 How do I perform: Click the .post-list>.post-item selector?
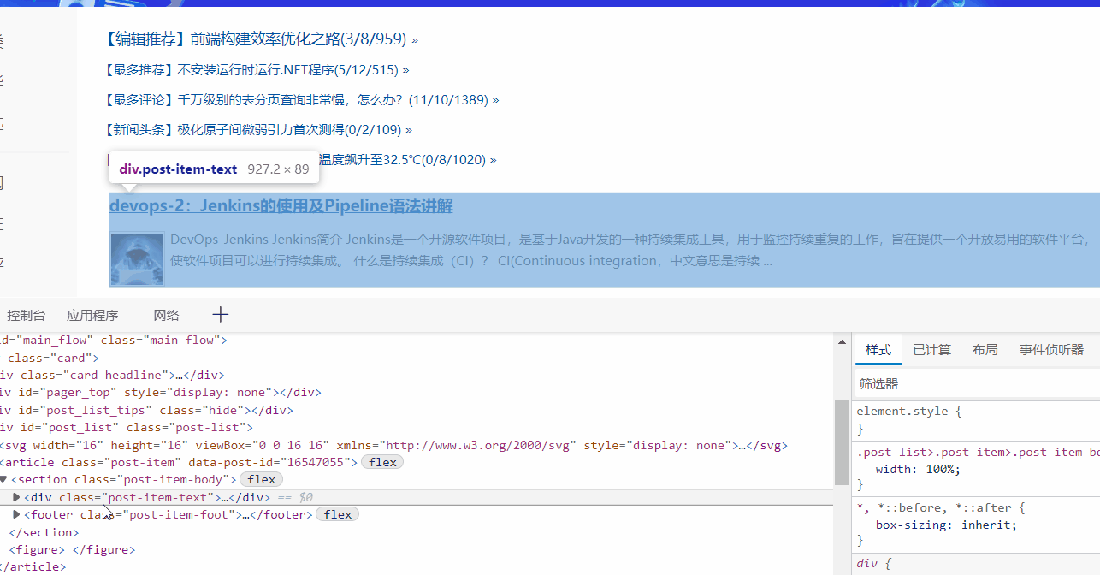pos(978,452)
